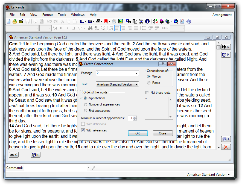Open the Command dropdown arrow

pos(88,168)
